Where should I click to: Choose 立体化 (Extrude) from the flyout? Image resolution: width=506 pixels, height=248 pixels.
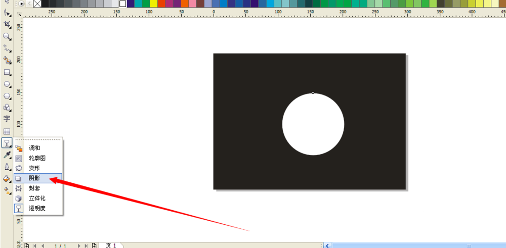pos(38,198)
